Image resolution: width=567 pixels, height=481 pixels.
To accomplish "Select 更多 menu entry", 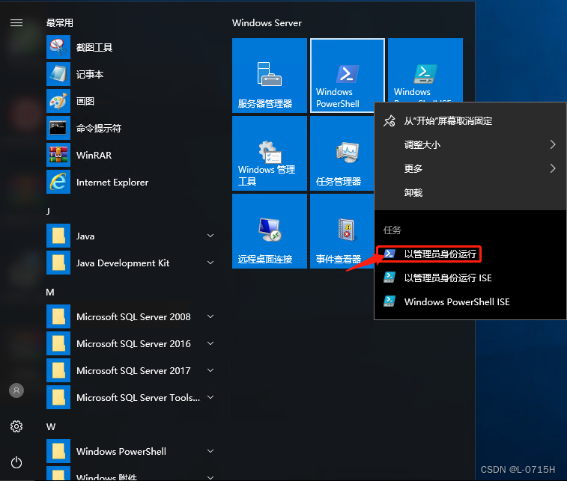I will pos(470,168).
